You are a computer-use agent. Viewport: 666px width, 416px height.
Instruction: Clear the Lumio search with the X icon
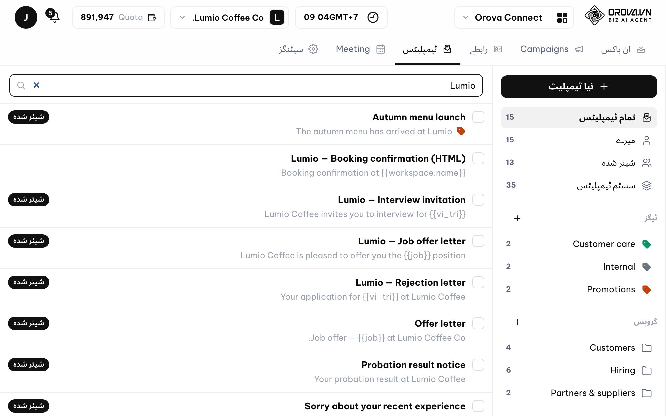tap(36, 85)
